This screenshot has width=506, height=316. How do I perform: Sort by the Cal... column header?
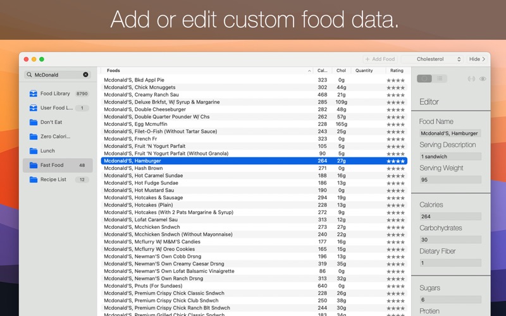(x=323, y=70)
